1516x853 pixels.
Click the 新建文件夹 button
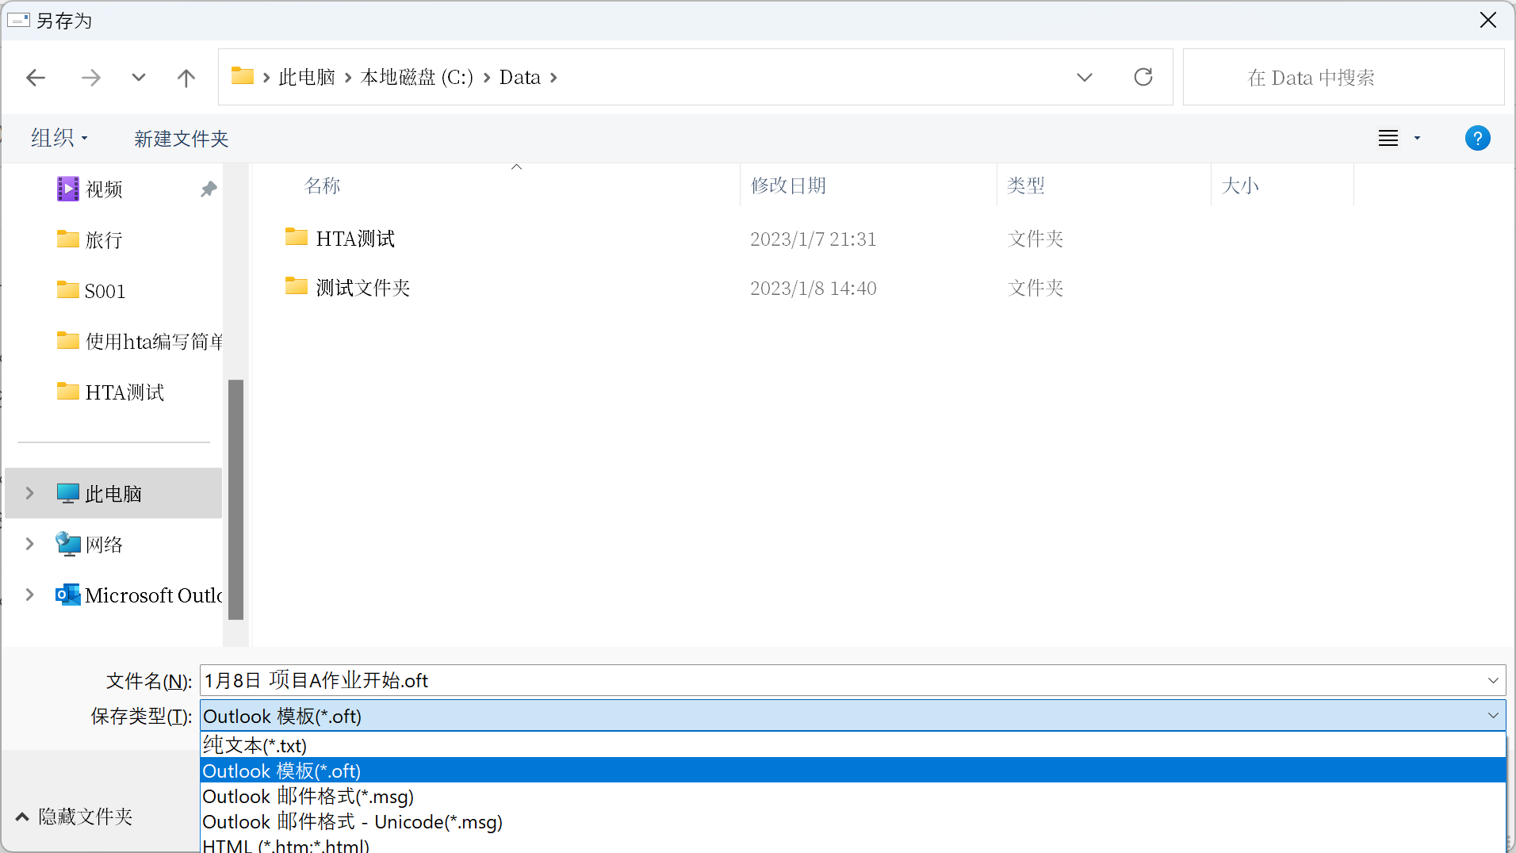[x=181, y=139]
